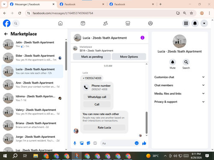
Task: Click WhatsApp call button
Action: click(x=97, y=97)
